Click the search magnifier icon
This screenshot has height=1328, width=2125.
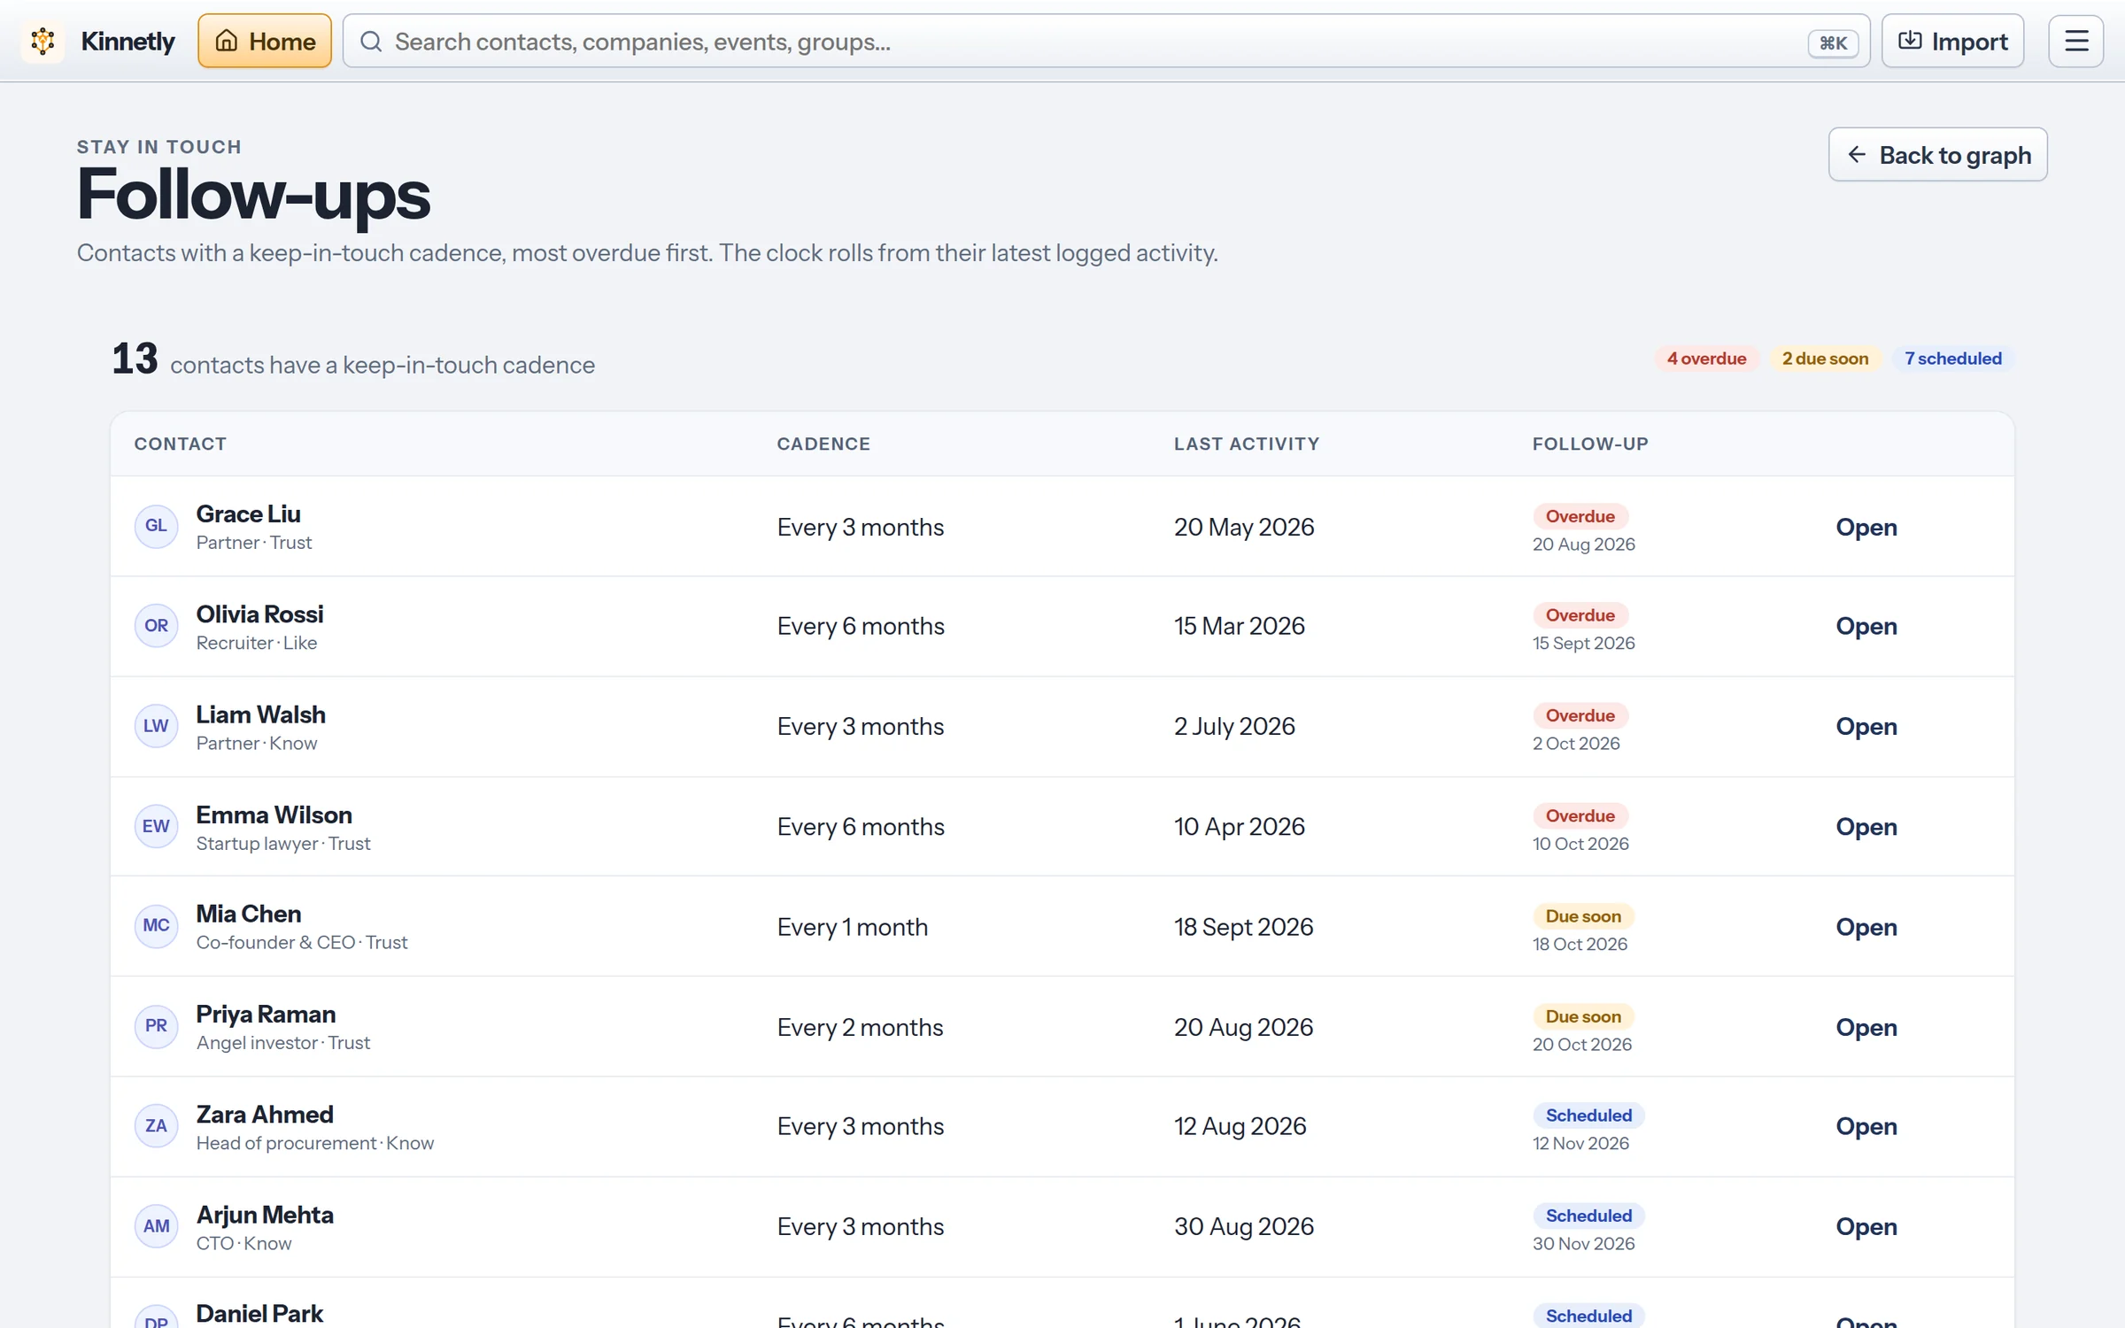(371, 42)
